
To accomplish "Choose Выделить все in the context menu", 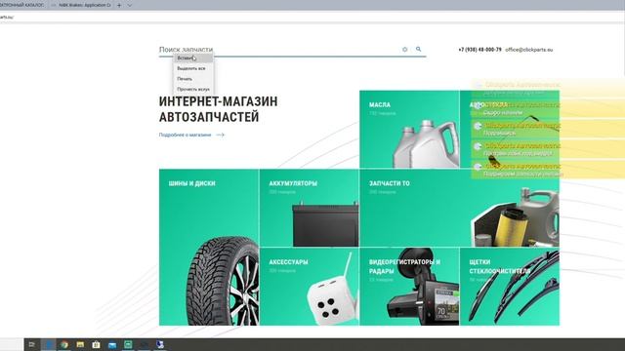I will coord(193,68).
